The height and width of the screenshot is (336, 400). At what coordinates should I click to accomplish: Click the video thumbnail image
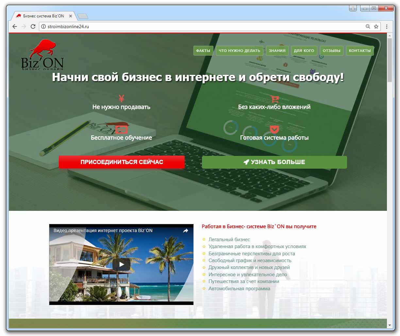(x=121, y=264)
